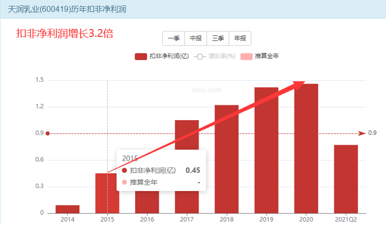Select the 2018 bar
Image resolution: width=386 pixels, height=225 pixels.
pyautogui.click(x=226, y=159)
